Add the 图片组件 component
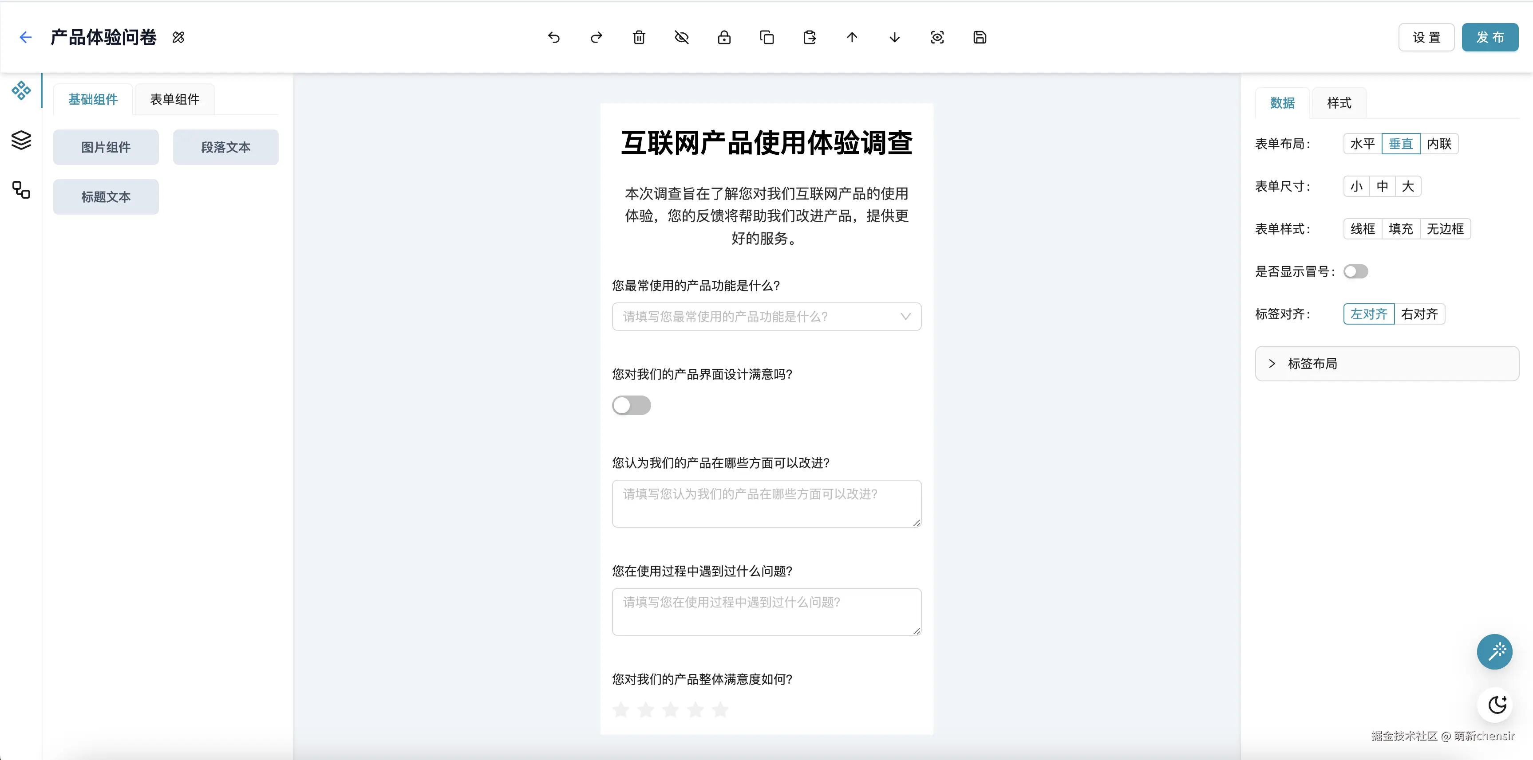 (x=106, y=147)
